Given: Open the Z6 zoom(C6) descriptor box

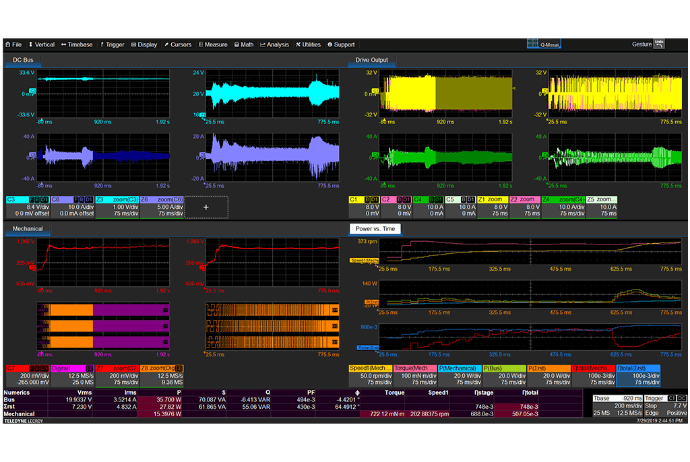Looking at the screenshot, I should (162, 207).
